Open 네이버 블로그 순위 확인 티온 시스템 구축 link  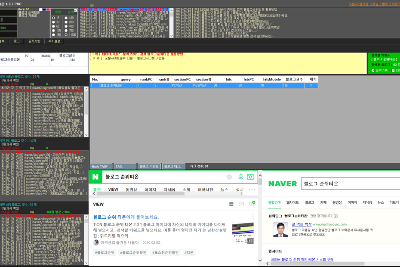point(302,259)
